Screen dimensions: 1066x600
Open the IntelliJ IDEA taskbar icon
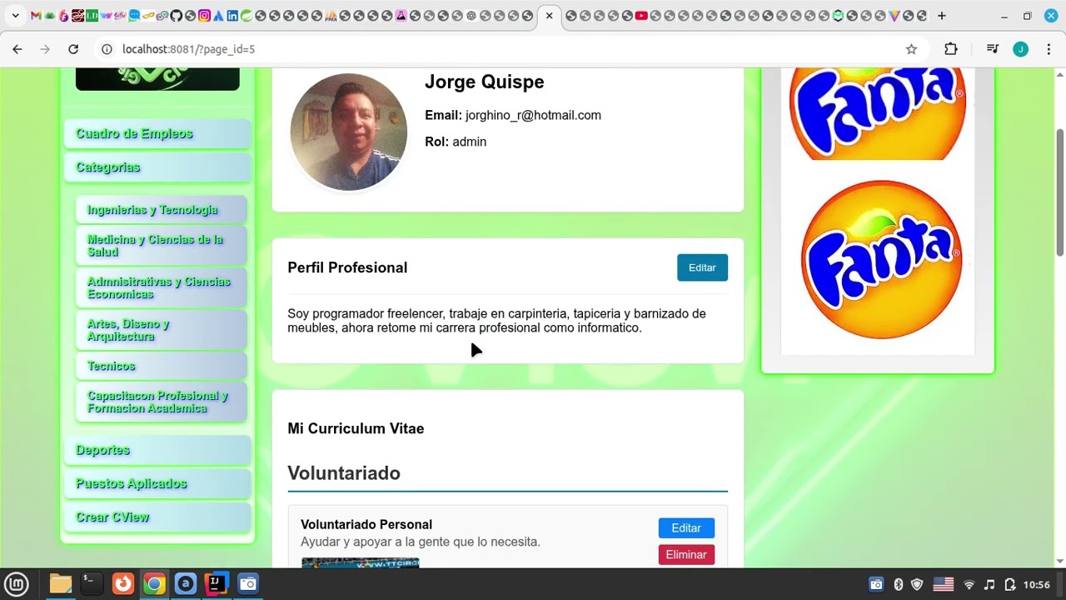coord(217,584)
